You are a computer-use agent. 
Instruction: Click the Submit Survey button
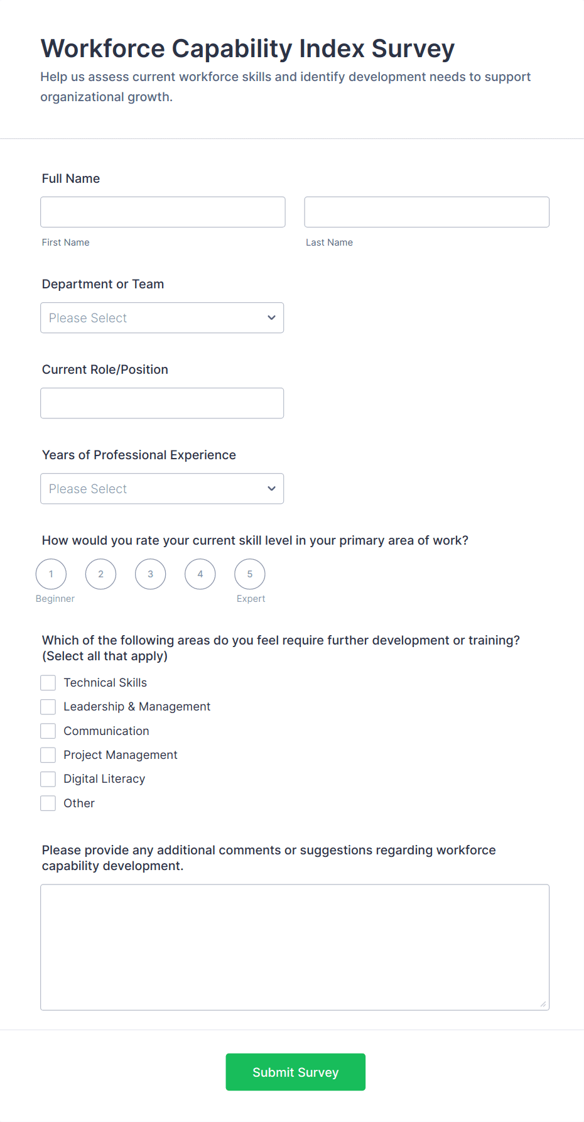coord(295,1072)
